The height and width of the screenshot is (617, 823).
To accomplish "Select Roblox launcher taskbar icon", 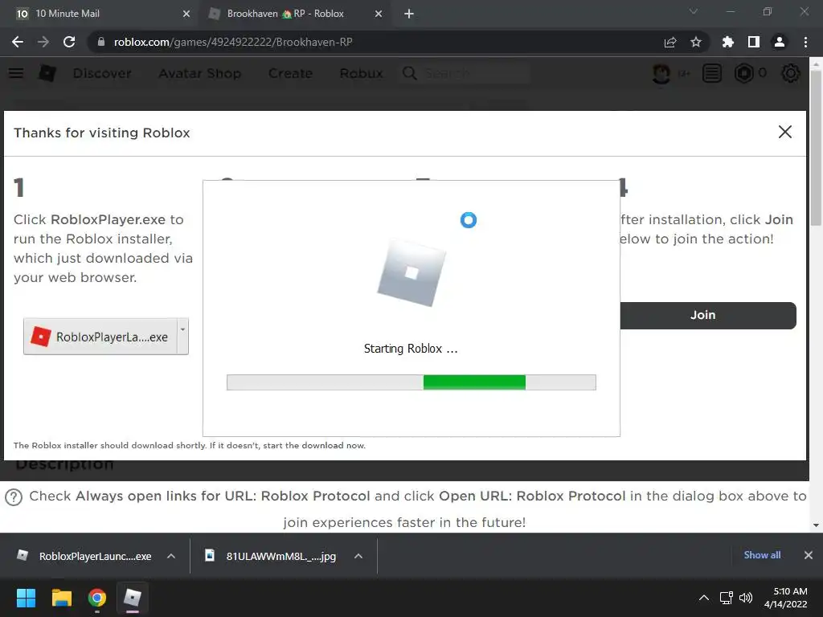I will [133, 598].
